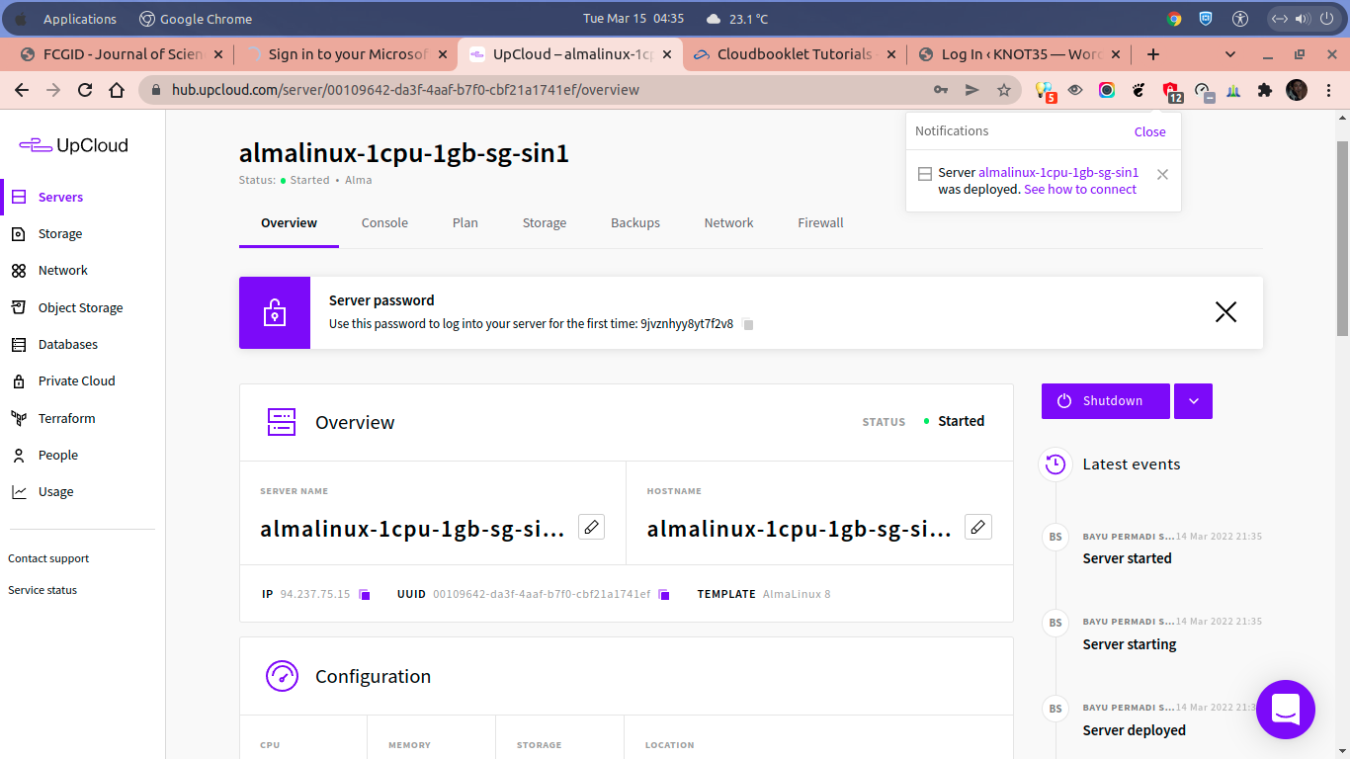Click the Shutdown button
1350x759 pixels.
pos(1106,401)
